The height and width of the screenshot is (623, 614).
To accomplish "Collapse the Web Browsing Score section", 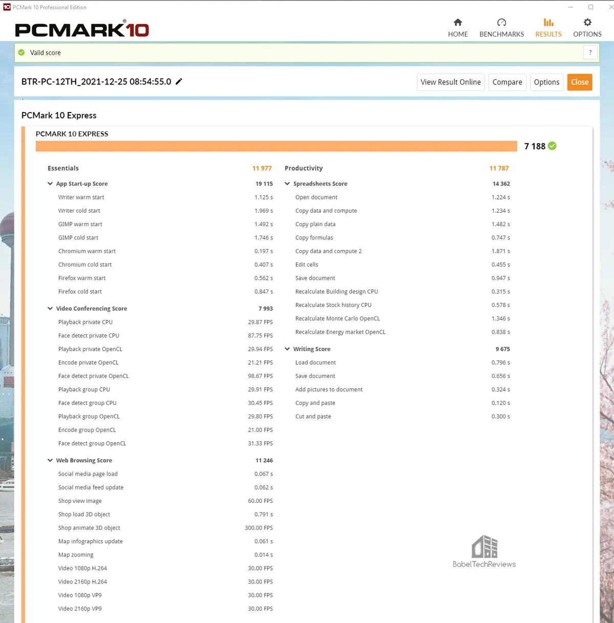I will [x=50, y=460].
